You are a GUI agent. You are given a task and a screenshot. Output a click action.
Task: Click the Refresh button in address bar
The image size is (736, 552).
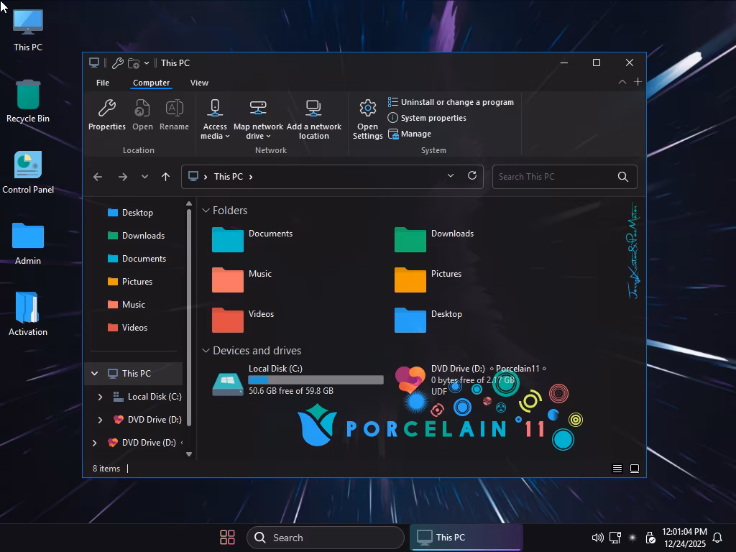pos(472,176)
